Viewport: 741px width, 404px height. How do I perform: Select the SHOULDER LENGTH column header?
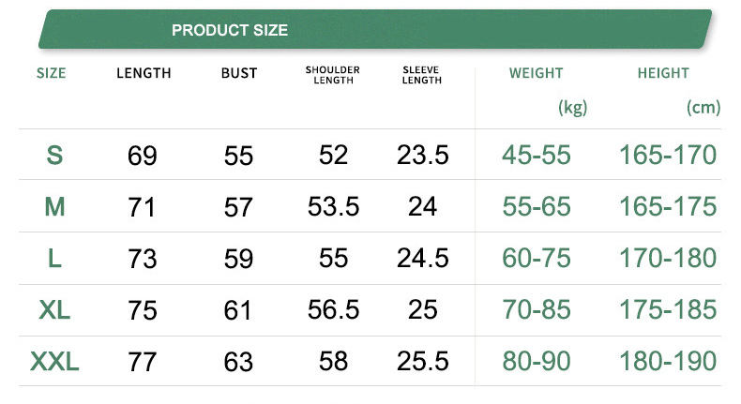click(333, 75)
